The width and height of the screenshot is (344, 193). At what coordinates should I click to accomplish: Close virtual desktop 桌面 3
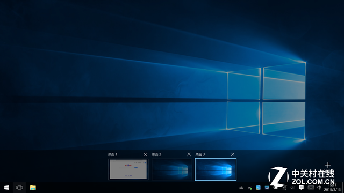tap(233, 154)
